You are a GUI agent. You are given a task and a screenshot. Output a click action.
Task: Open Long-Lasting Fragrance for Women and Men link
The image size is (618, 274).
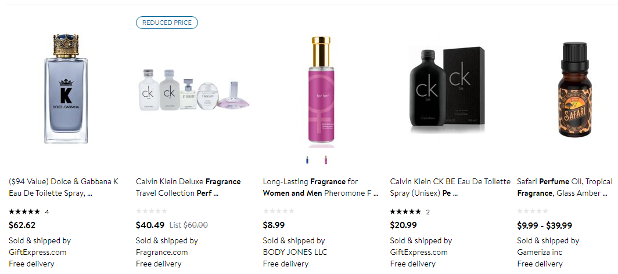click(320, 187)
